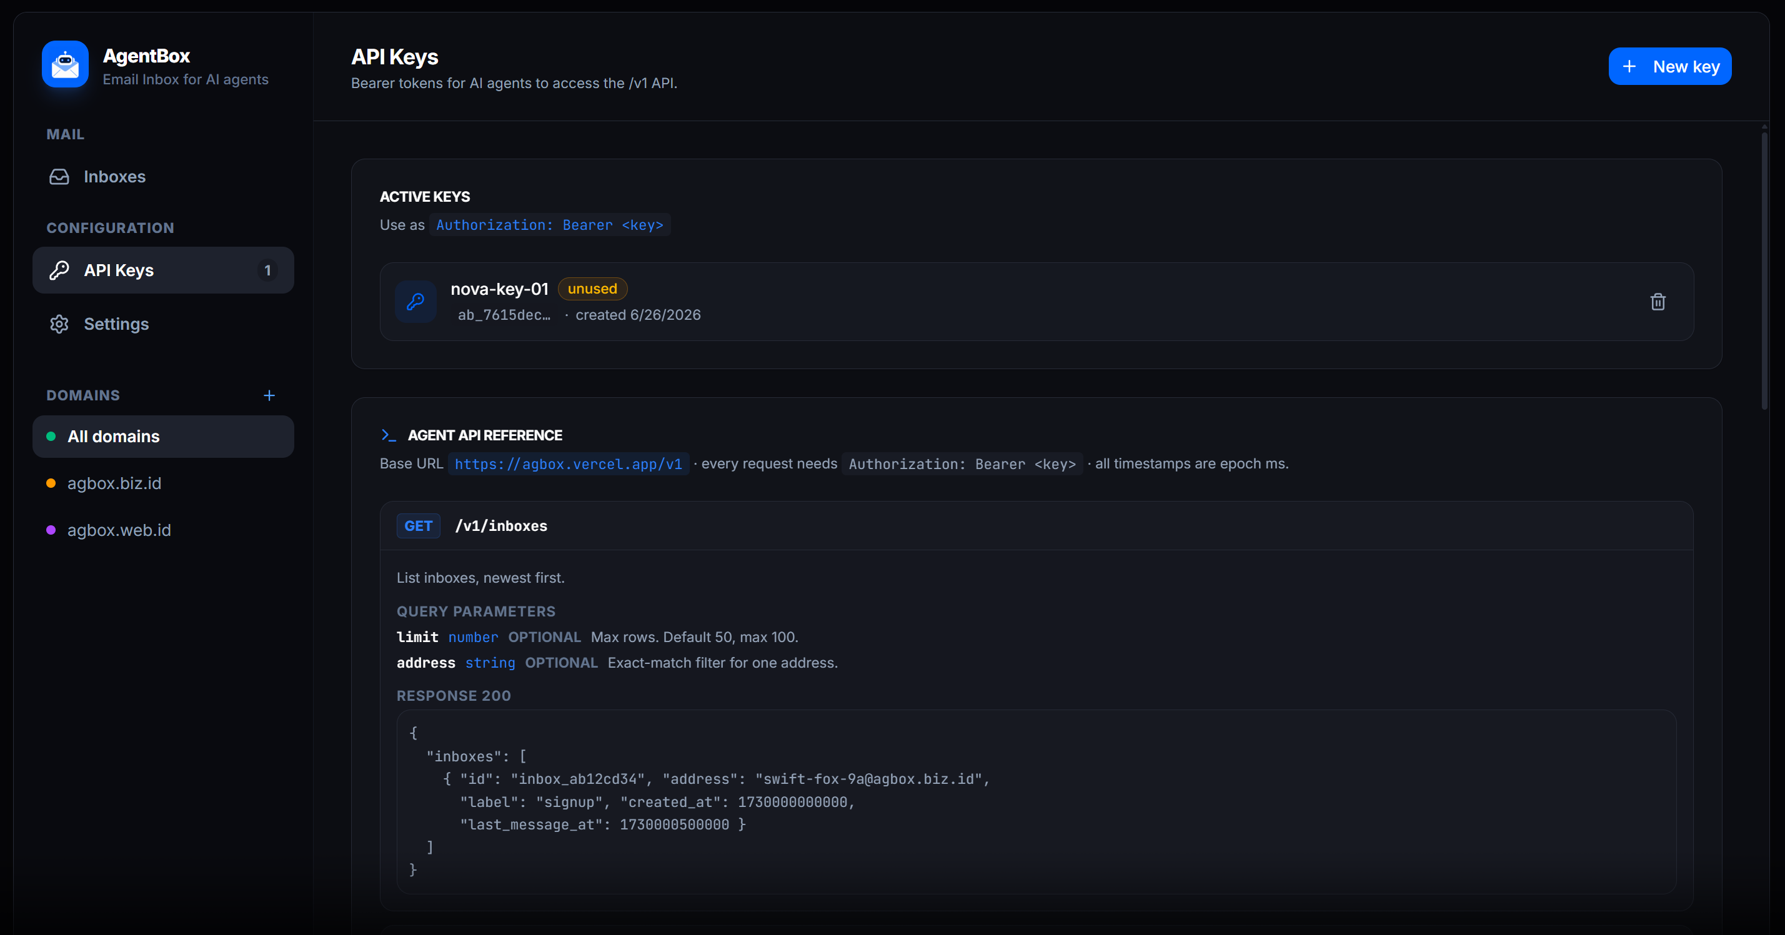Click the Authorization: Bearer <key> code in API reference
1785x935 pixels.
coord(963,464)
